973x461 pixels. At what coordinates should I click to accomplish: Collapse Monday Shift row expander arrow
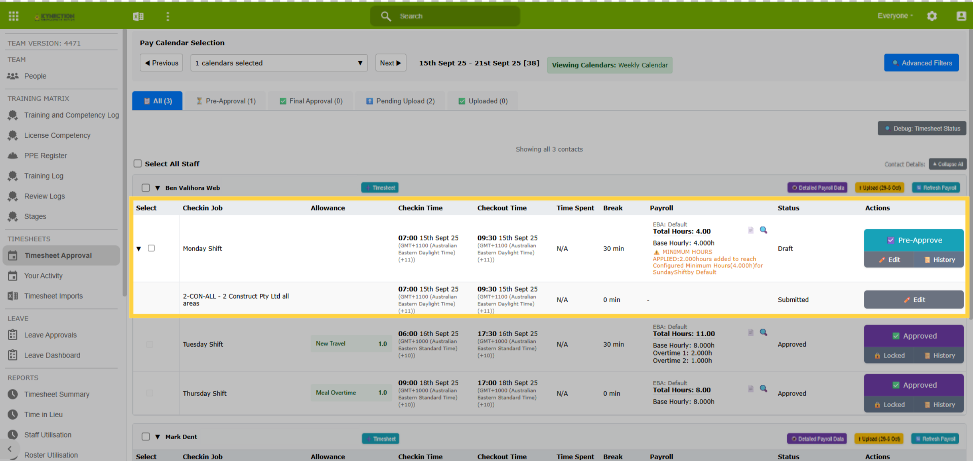[x=139, y=248]
